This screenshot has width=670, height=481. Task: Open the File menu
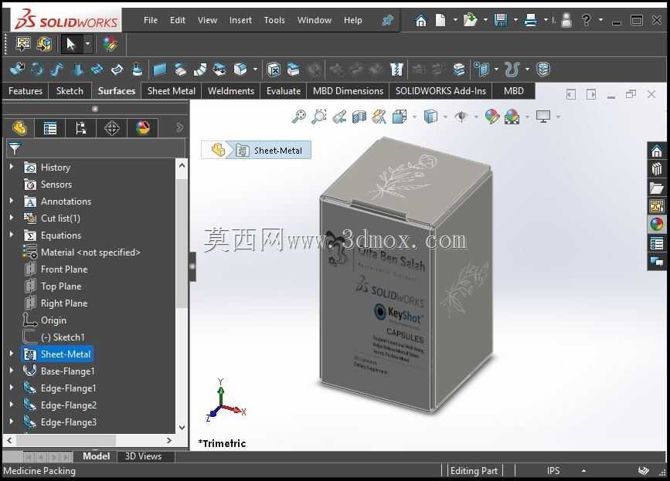click(x=151, y=20)
